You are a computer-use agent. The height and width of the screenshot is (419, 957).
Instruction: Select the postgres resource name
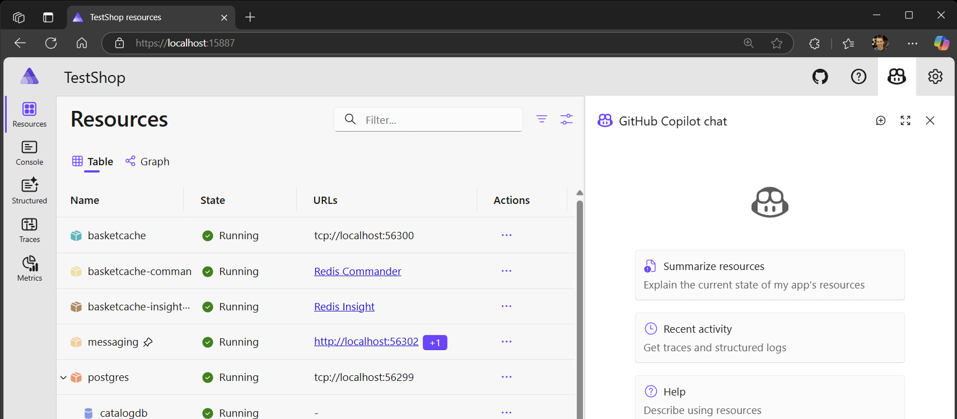click(108, 377)
